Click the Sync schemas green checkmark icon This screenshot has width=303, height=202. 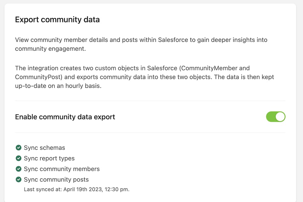pyautogui.click(x=18, y=148)
